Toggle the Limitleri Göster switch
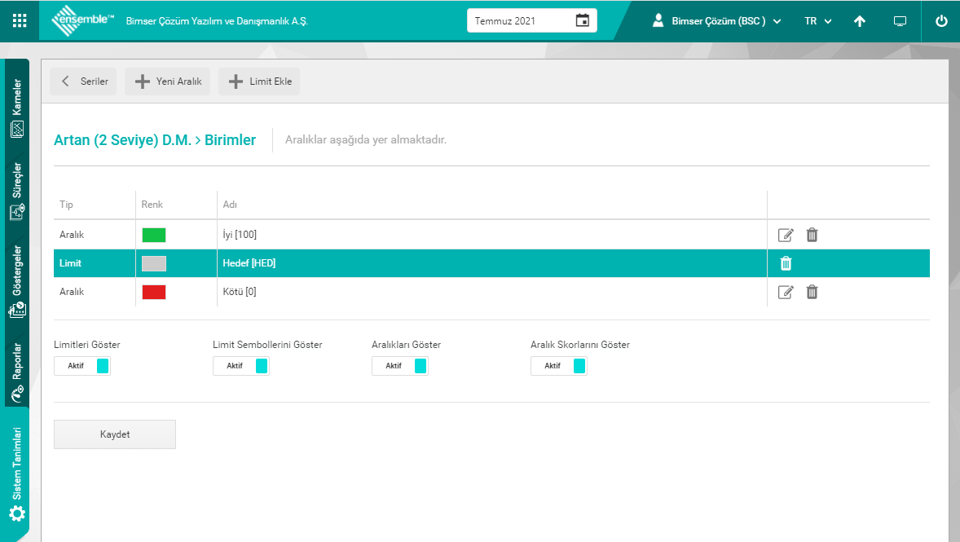 [x=81, y=366]
